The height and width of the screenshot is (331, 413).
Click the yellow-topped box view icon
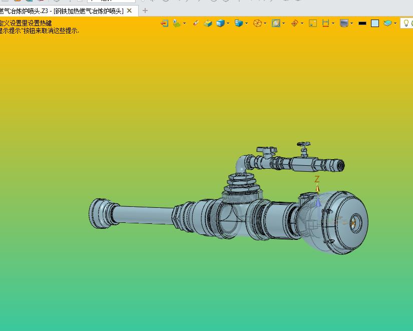tap(208, 23)
